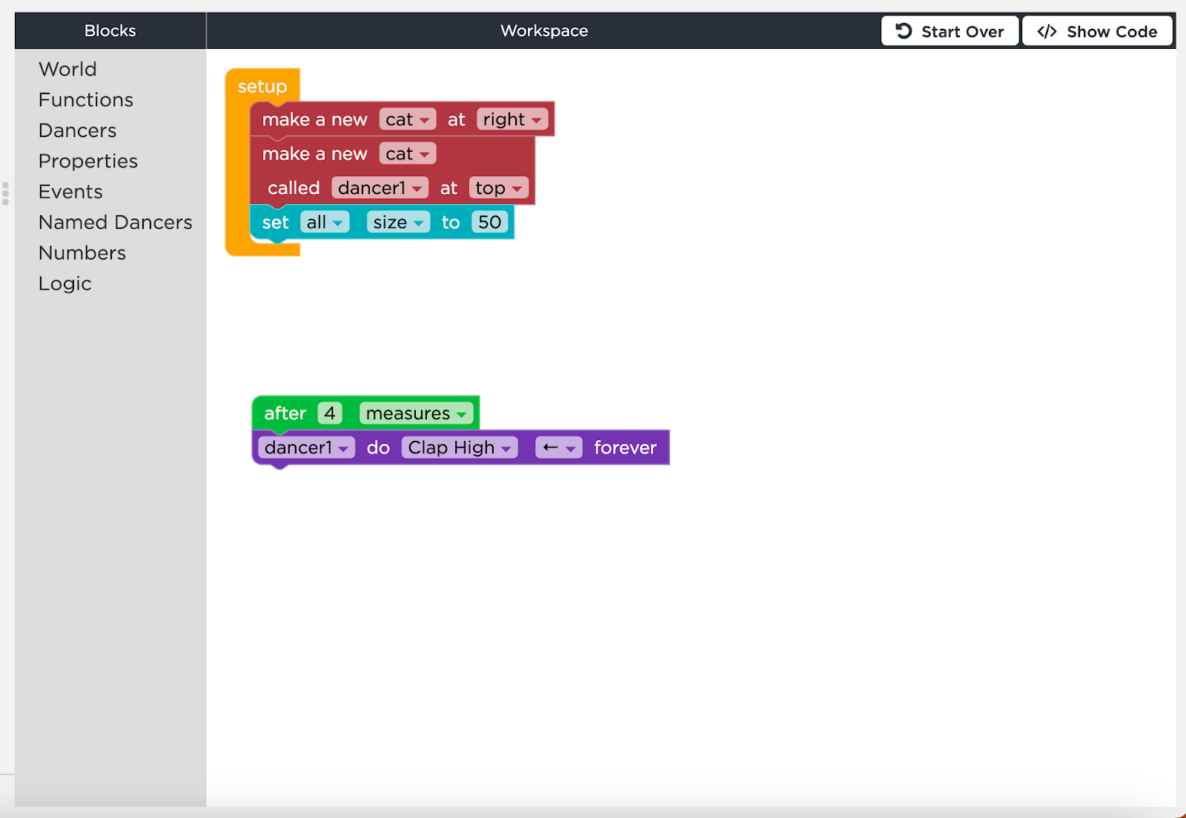Open the 'right' location dropdown
The image size is (1186, 818).
pyautogui.click(x=512, y=119)
